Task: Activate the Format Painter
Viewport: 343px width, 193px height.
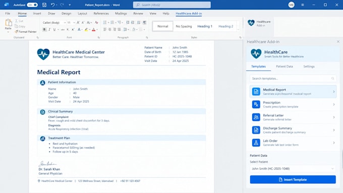Action: [26, 32]
